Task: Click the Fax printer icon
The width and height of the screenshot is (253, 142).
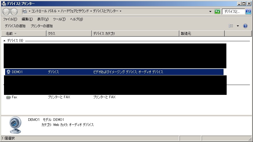Action: point(8,97)
